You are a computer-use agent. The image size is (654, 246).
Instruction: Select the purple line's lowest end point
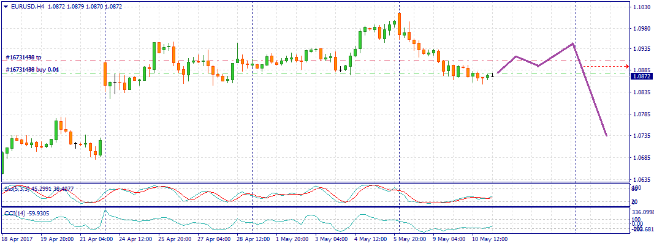coord(606,136)
